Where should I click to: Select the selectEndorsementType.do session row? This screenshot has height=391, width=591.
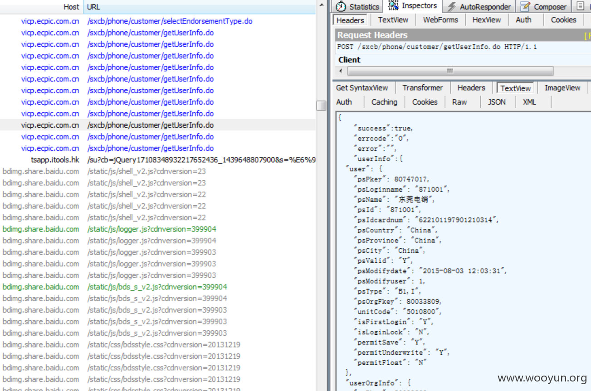coord(158,21)
